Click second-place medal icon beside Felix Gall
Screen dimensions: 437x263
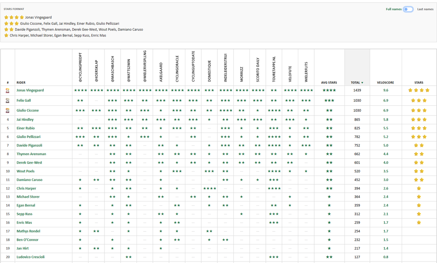[x=8, y=100]
